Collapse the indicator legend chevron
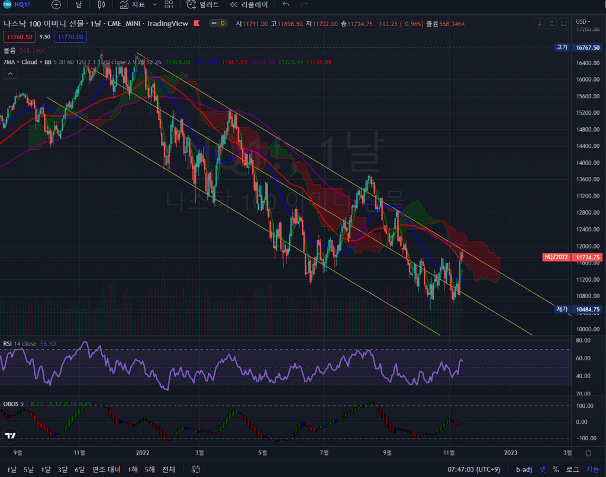This screenshot has height=477, width=606. [x=10, y=73]
